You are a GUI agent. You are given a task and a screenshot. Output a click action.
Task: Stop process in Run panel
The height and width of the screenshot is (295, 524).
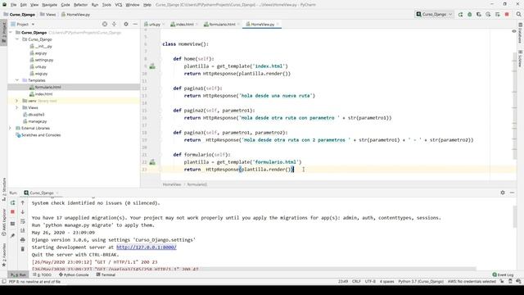point(13,212)
